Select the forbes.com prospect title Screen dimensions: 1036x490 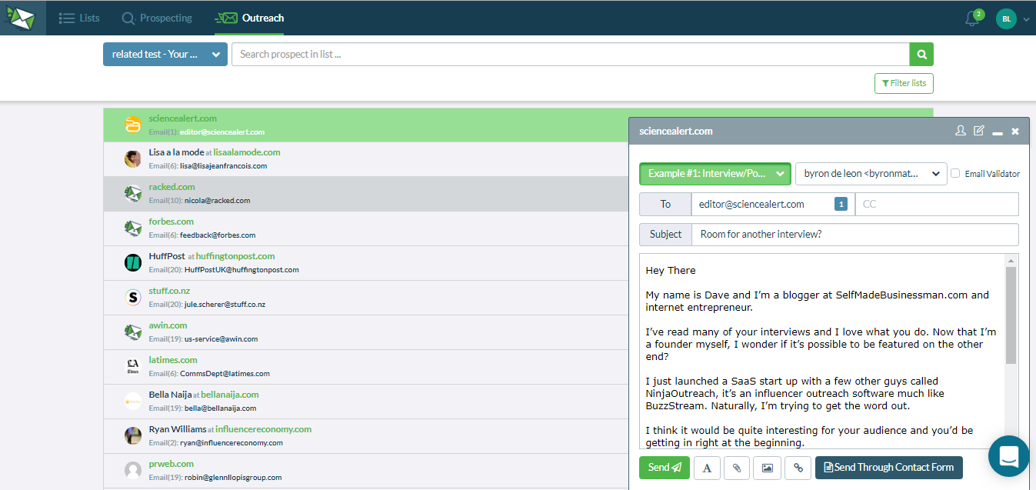172,222
